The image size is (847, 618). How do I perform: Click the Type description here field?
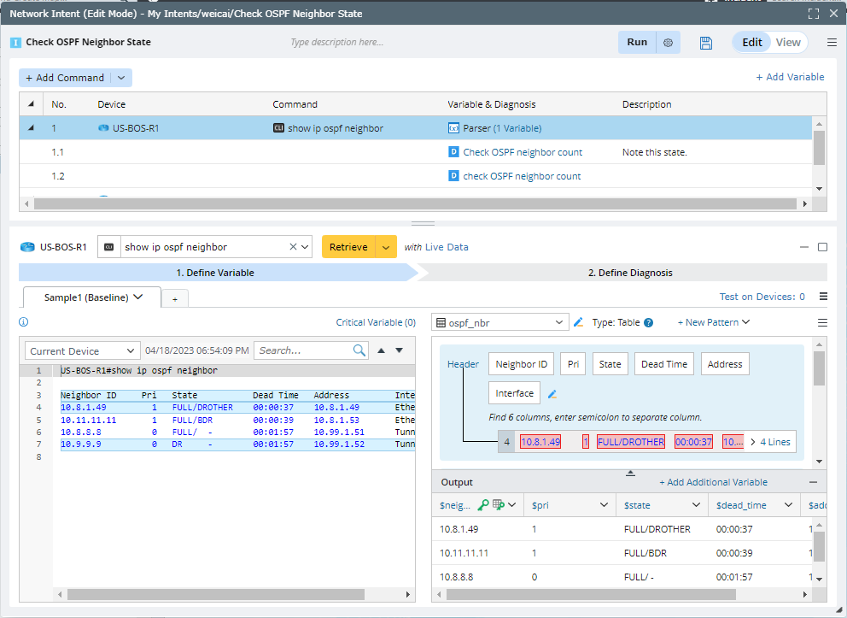coord(336,43)
